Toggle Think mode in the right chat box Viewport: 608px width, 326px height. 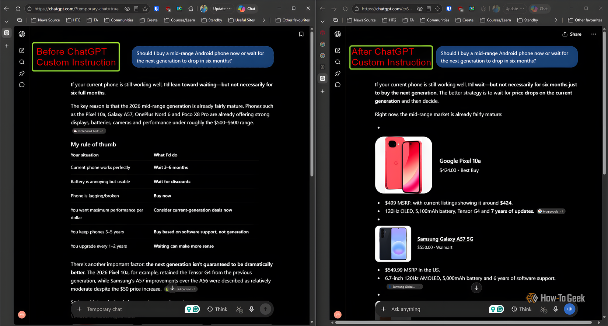522,309
